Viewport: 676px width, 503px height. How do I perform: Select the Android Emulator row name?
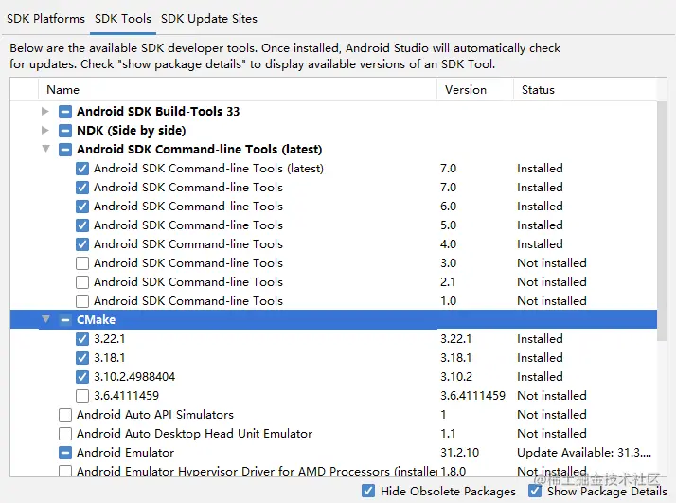(126, 453)
